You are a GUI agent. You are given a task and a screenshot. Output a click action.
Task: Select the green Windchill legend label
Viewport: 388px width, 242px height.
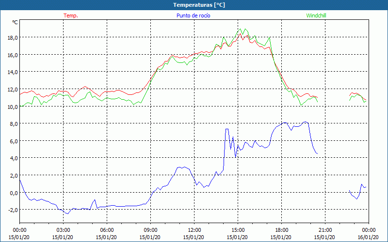click(x=316, y=15)
